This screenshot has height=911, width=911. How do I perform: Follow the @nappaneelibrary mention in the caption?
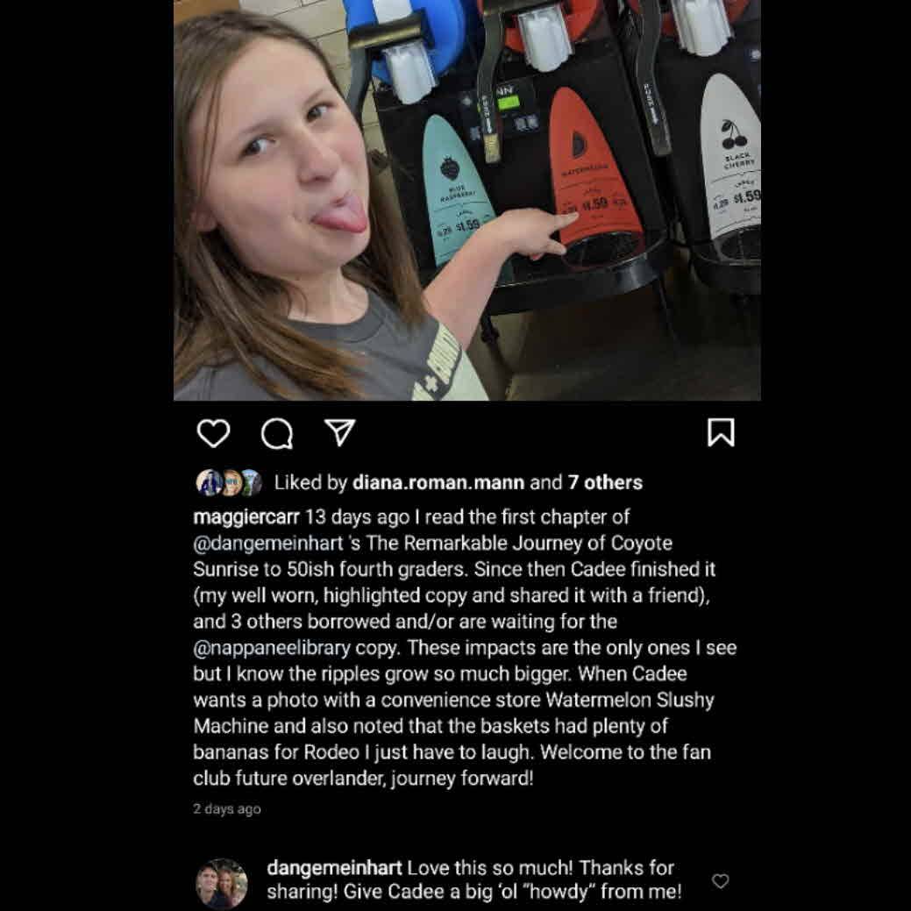[272, 648]
